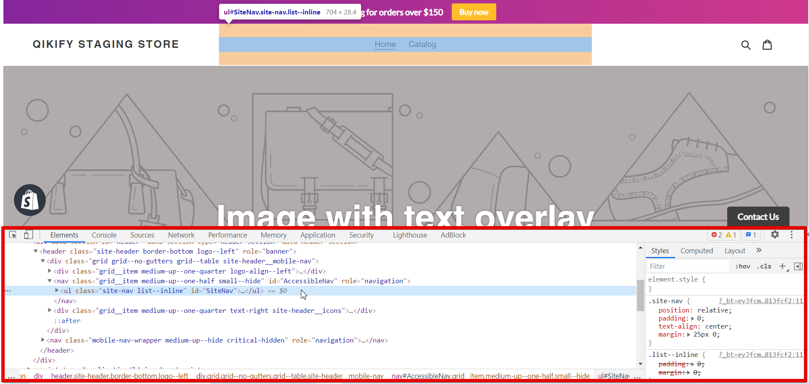Open the Sources tab
This screenshot has width=809, height=384.
pos(142,235)
